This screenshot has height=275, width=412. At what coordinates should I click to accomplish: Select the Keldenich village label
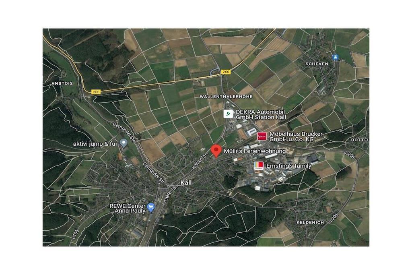click(x=310, y=222)
